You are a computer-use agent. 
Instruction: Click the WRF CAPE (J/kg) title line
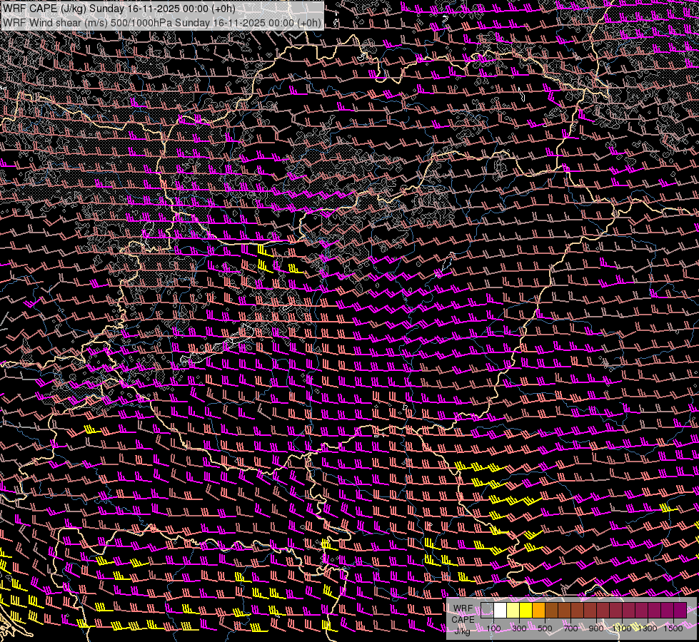click(x=118, y=9)
